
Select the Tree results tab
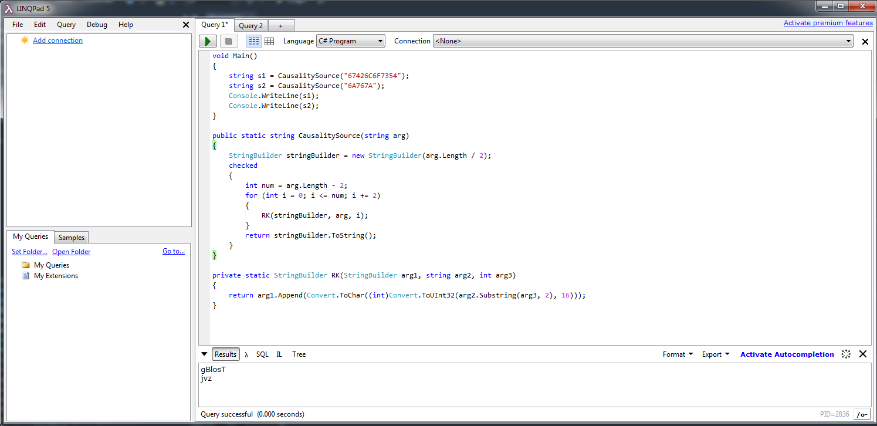click(299, 354)
